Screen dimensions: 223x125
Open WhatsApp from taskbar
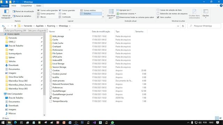click(x=113, y=123)
